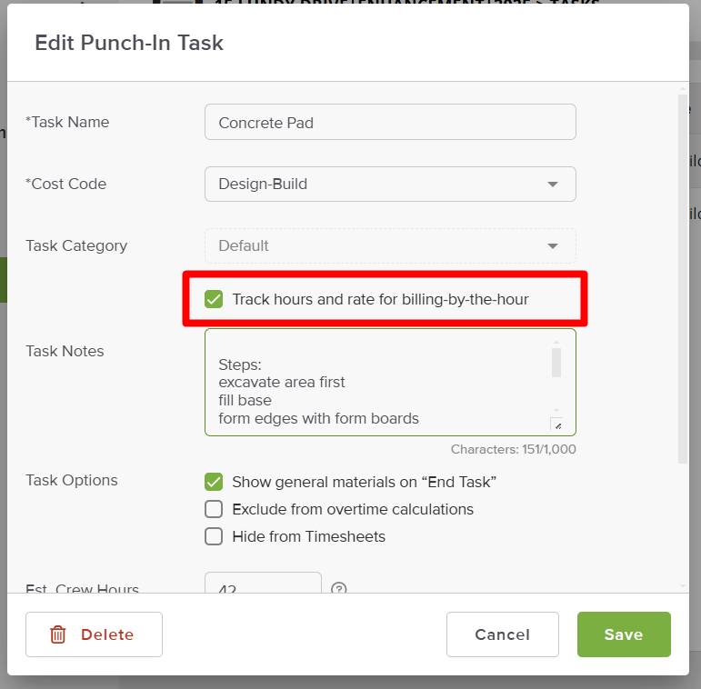Open the Design-Build Cost Code dropdown
The image size is (701, 689).
[390, 185]
